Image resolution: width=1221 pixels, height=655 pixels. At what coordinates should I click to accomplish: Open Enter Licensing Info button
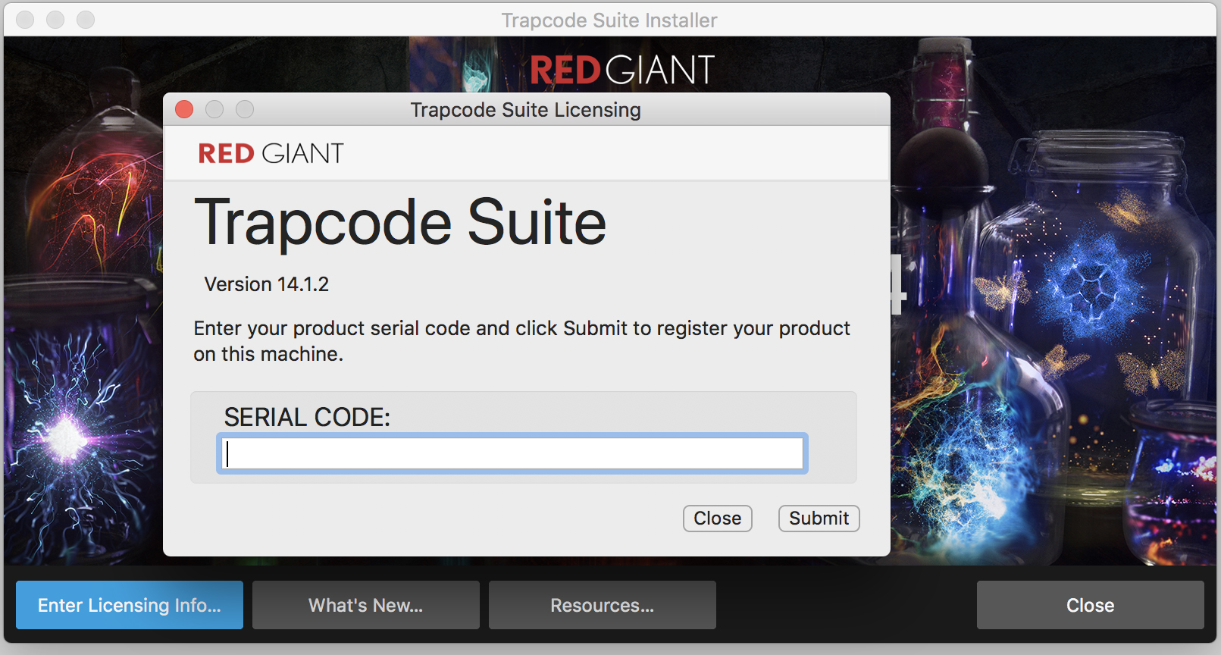tap(130, 605)
